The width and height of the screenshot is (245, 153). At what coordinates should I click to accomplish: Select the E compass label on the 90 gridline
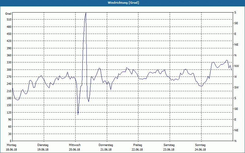pos(235,120)
